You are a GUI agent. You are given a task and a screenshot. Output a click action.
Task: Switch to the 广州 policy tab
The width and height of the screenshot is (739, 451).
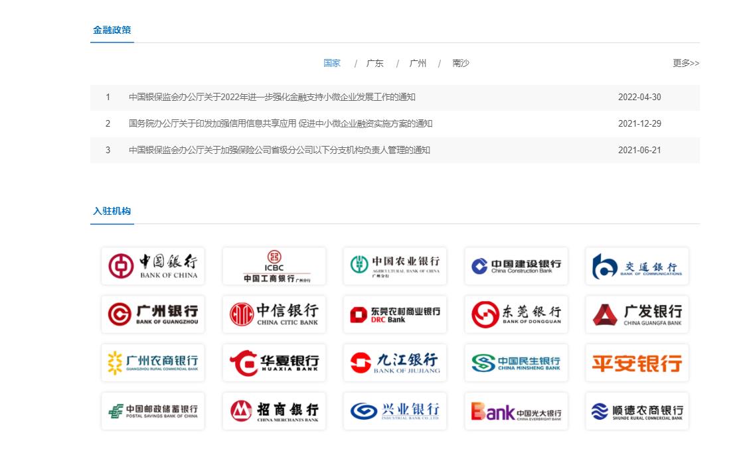point(418,63)
